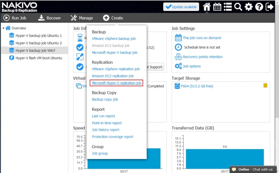Screen dimensions: 279x173
Task: Click the logout arrow icon
Action: 270,7
